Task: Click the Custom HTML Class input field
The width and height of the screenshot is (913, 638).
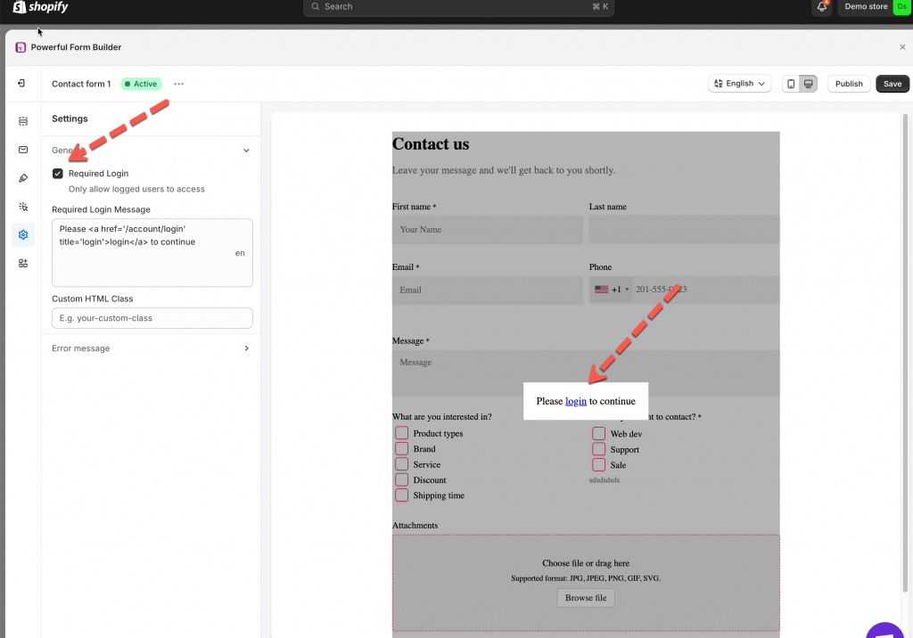Action: 152,318
